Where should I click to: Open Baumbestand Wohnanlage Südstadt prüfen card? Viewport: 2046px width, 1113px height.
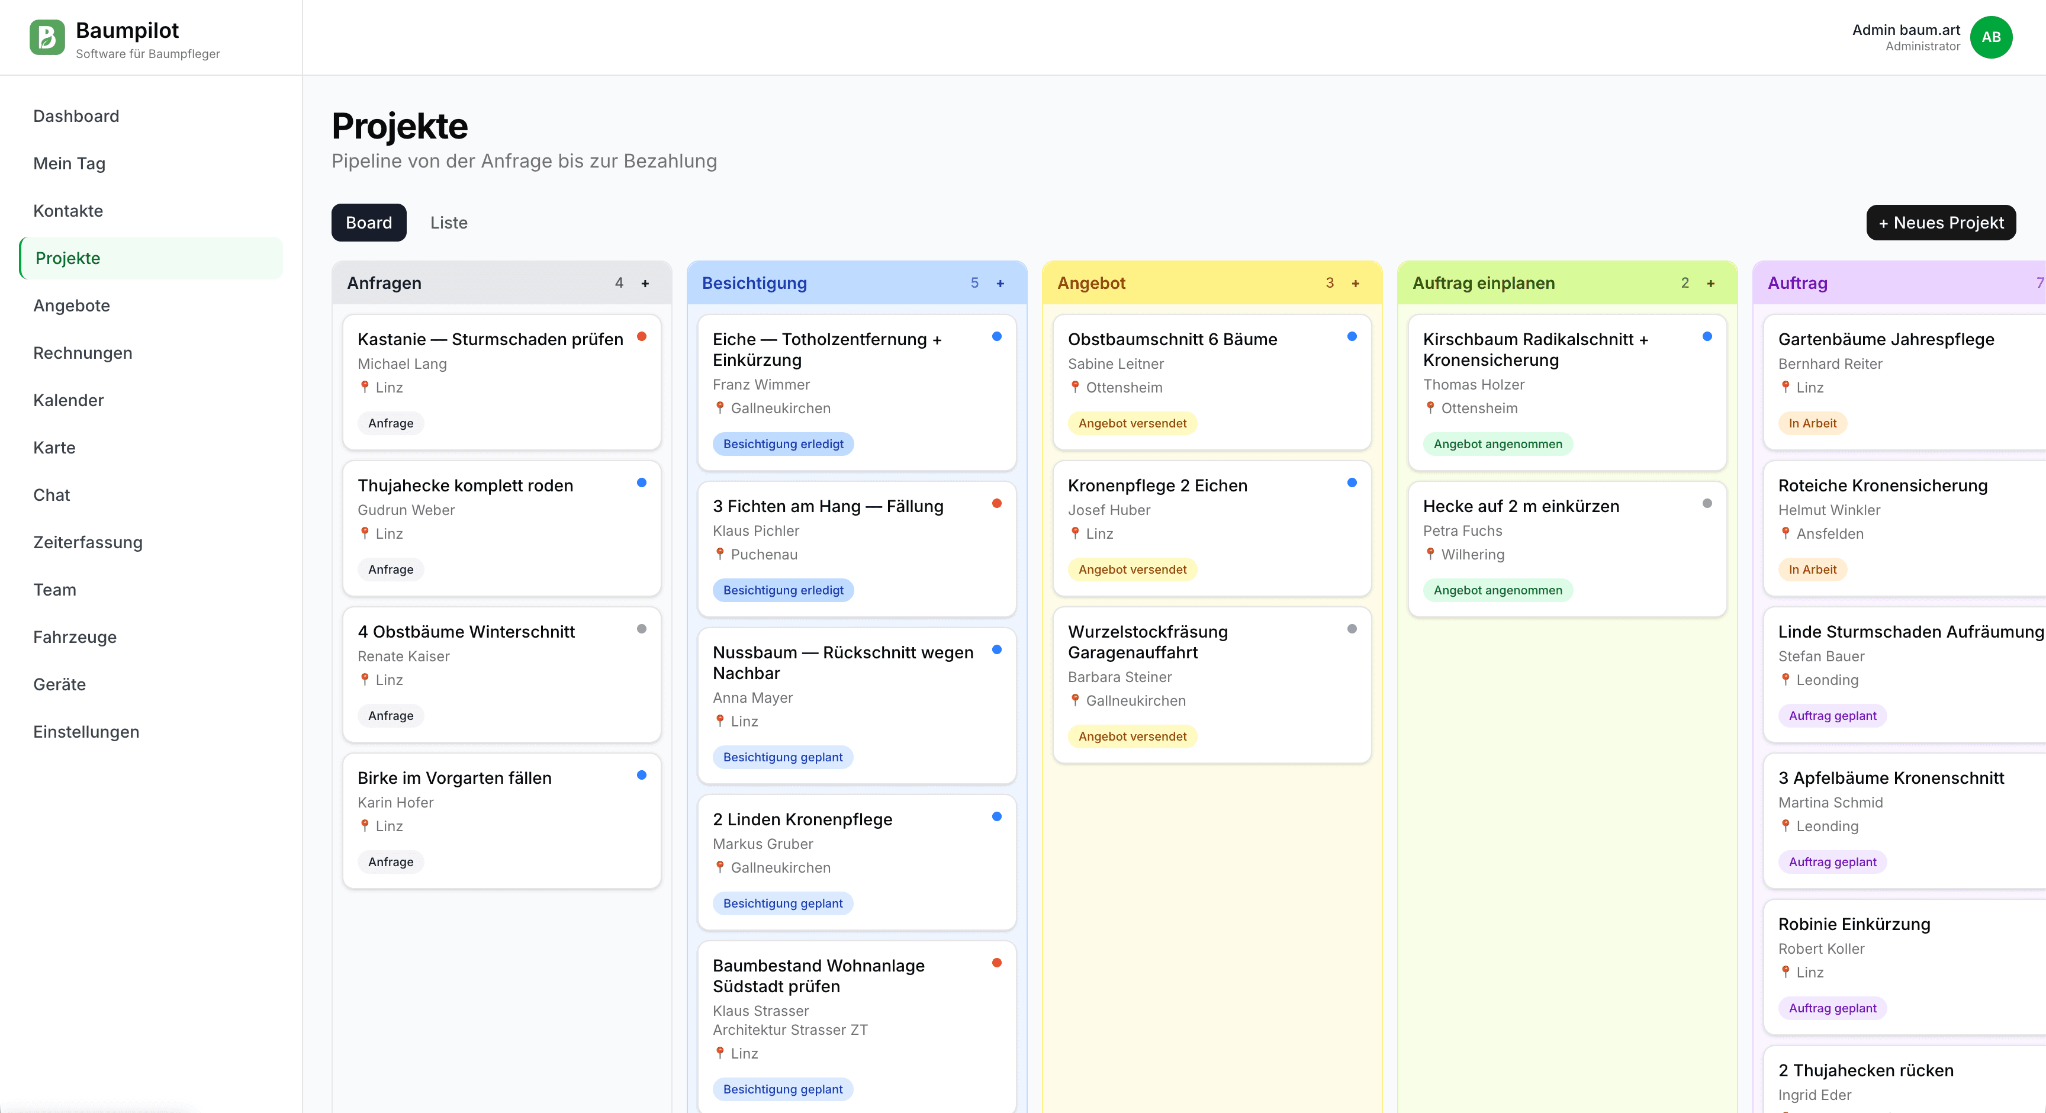(857, 1027)
